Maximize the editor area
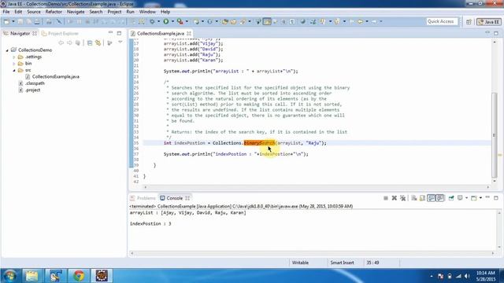The height and width of the screenshot is (283, 504). [x=496, y=33]
